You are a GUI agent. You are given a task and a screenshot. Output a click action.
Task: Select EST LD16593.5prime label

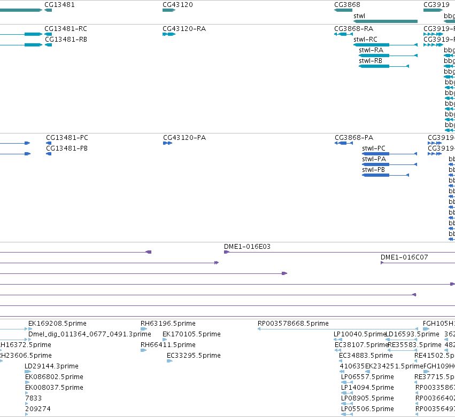pyautogui.click(x=412, y=334)
